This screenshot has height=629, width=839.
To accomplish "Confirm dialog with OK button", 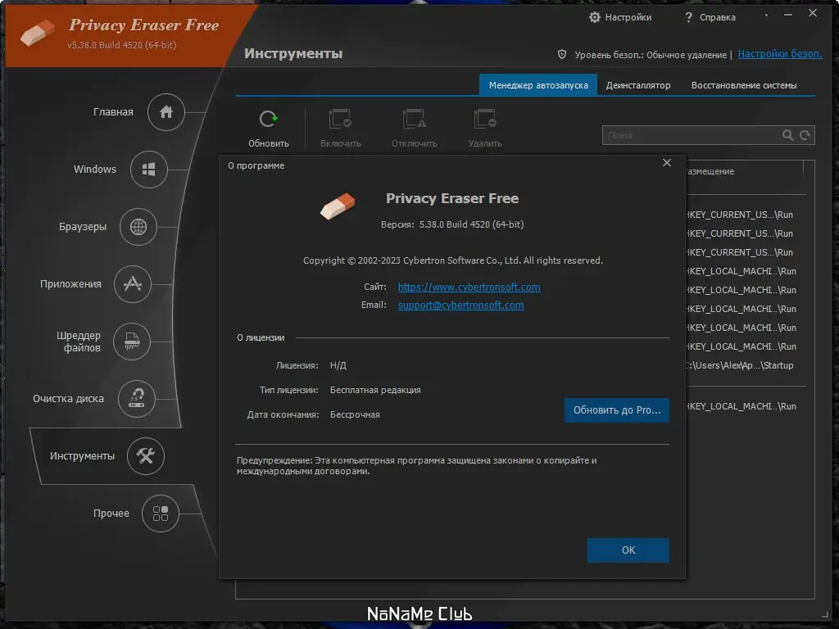I will pyautogui.click(x=628, y=550).
